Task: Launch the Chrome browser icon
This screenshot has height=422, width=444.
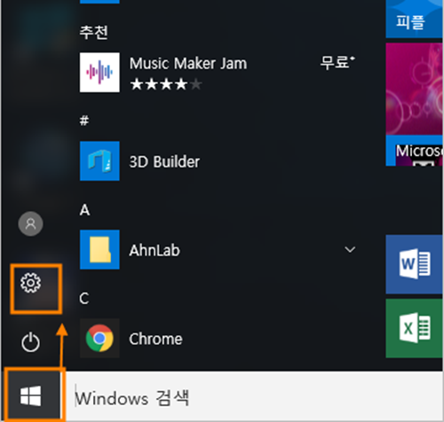Action: (x=99, y=338)
